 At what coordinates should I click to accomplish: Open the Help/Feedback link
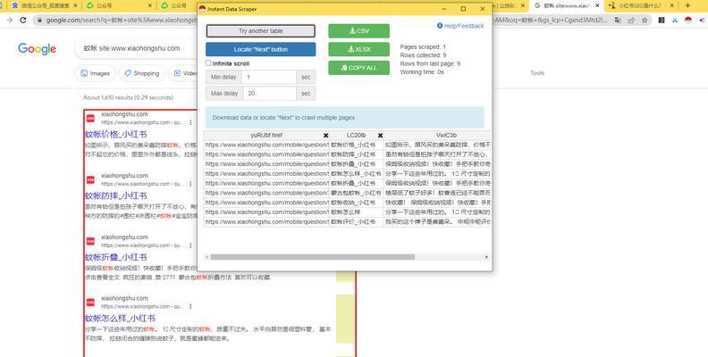pos(460,26)
